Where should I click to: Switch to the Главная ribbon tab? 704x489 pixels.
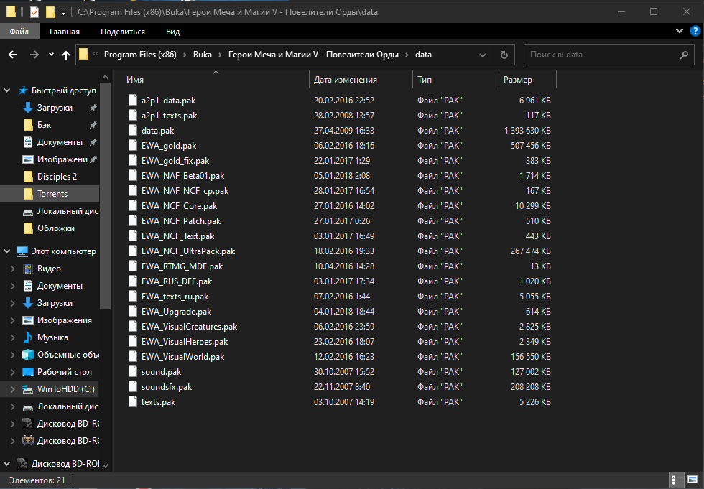pos(65,32)
